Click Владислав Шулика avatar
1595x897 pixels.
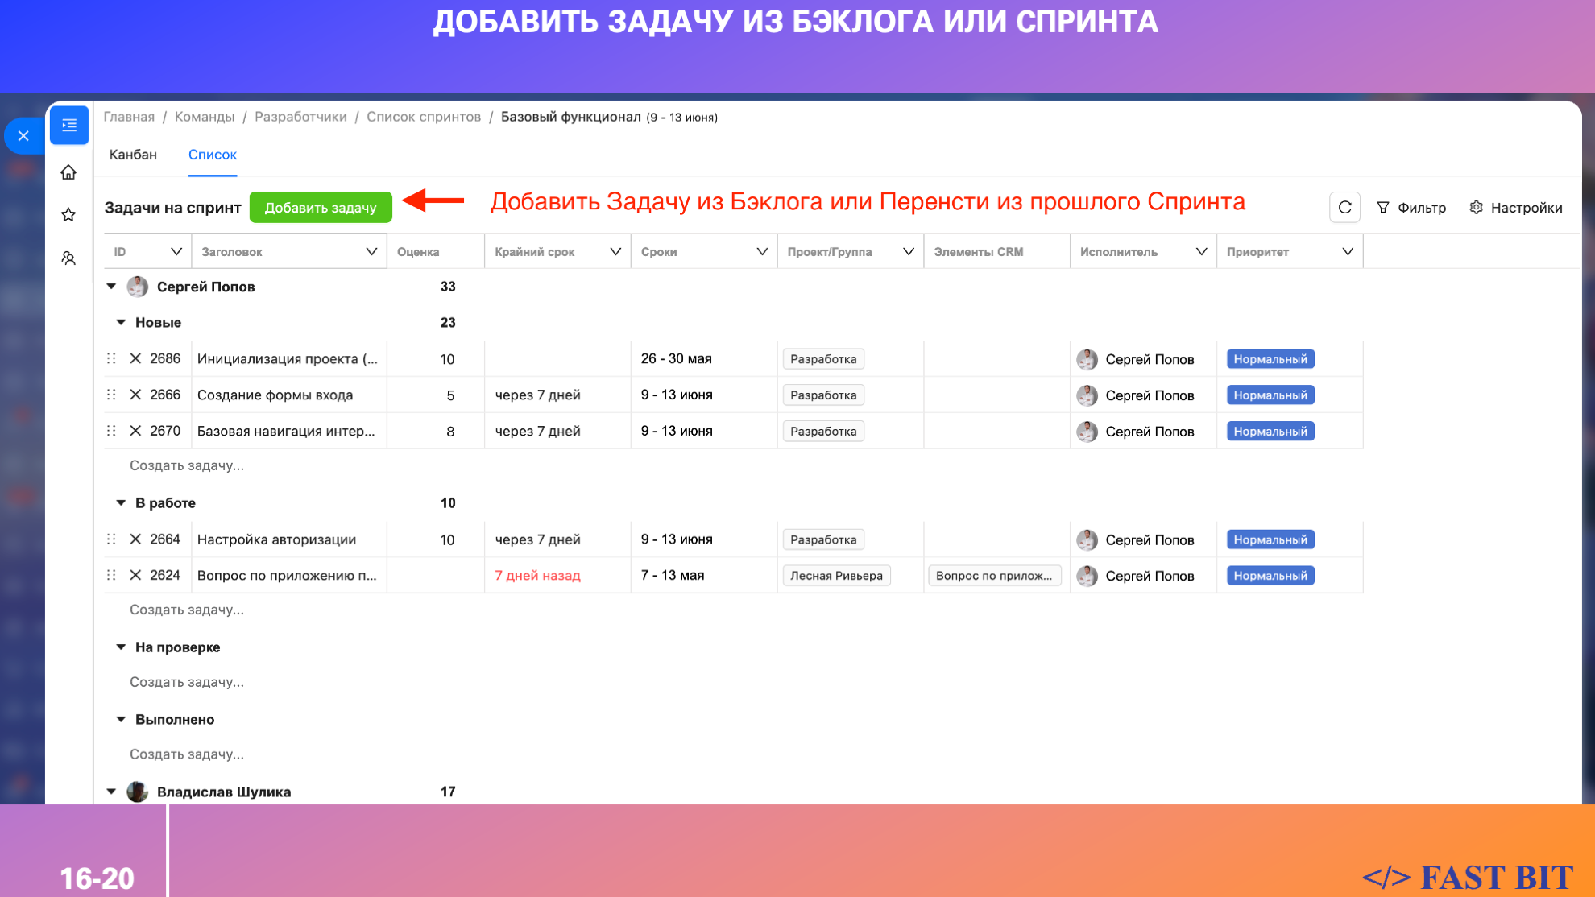138,792
